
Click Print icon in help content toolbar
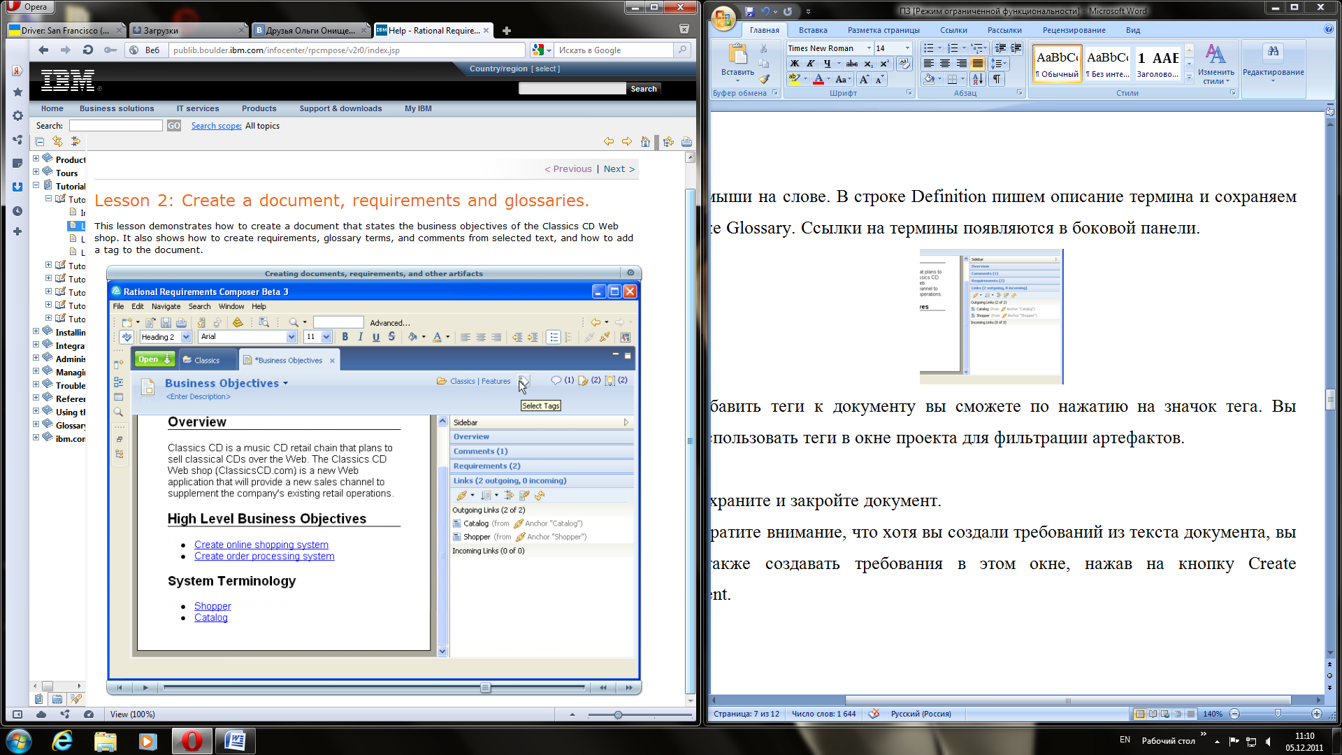click(x=686, y=141)
